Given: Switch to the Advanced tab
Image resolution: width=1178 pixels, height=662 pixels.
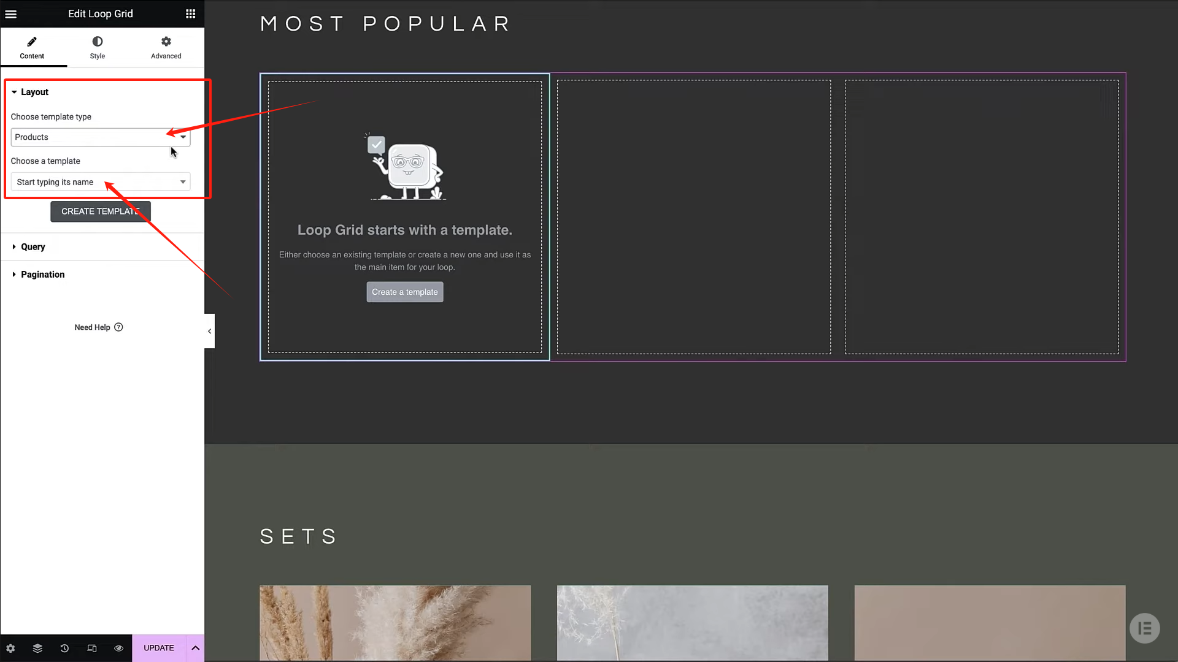Looking at the screenshot, I should click(x=166, y=47).
